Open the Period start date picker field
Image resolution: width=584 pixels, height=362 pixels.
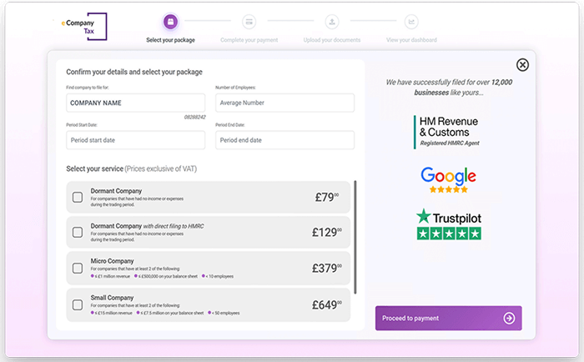[x=135, y=140]
